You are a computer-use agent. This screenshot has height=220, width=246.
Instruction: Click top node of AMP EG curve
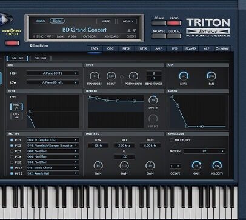pyautogui.click(x=171, y=96)
